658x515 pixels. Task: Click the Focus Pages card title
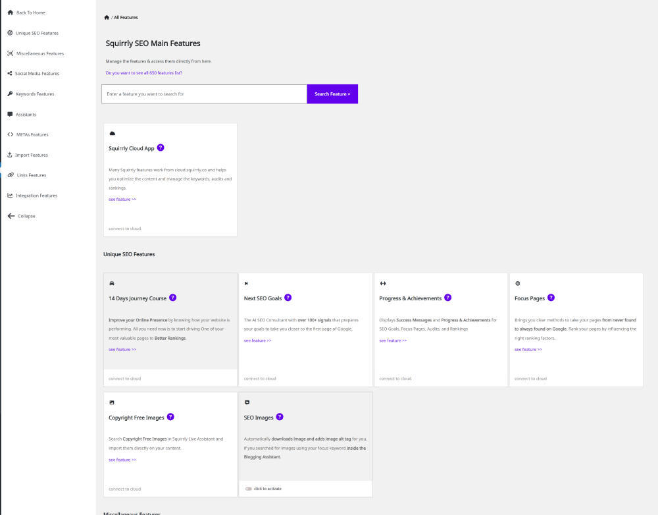530,298
